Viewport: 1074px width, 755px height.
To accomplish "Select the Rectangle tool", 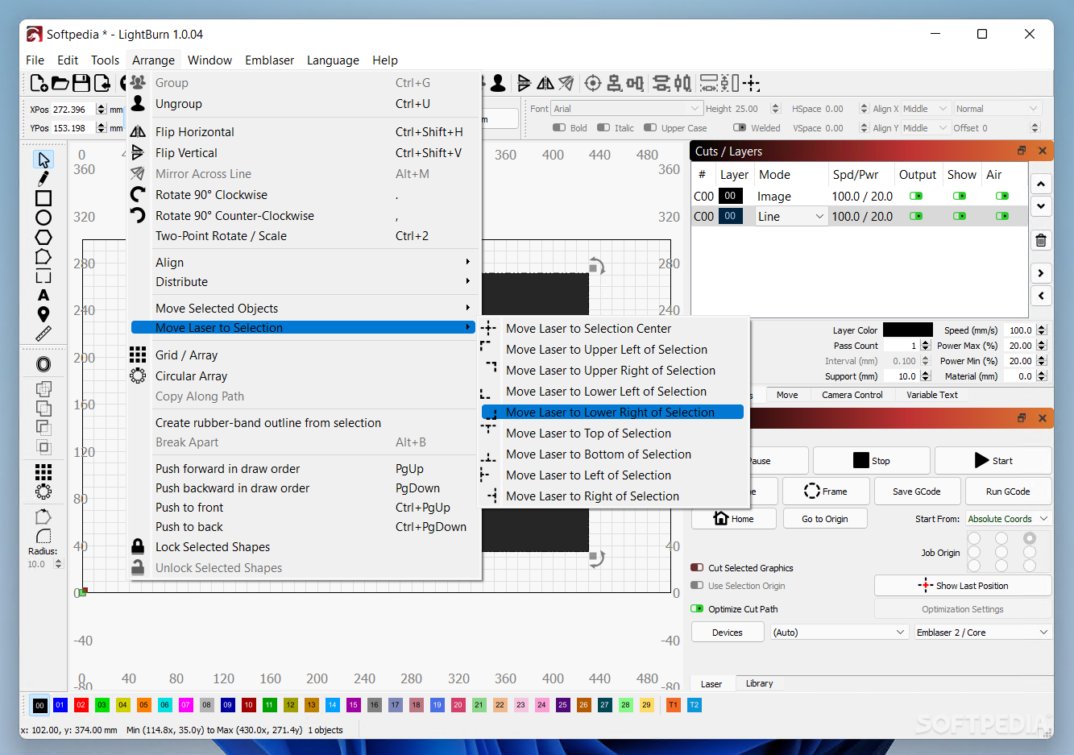I will [44, 198].
